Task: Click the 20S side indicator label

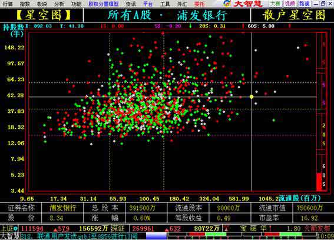Action: click(324, 135)
